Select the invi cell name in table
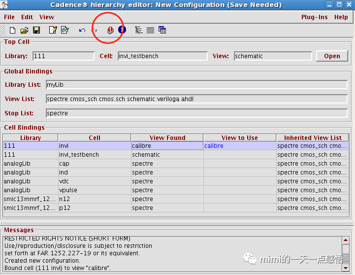 click(64, 146)
